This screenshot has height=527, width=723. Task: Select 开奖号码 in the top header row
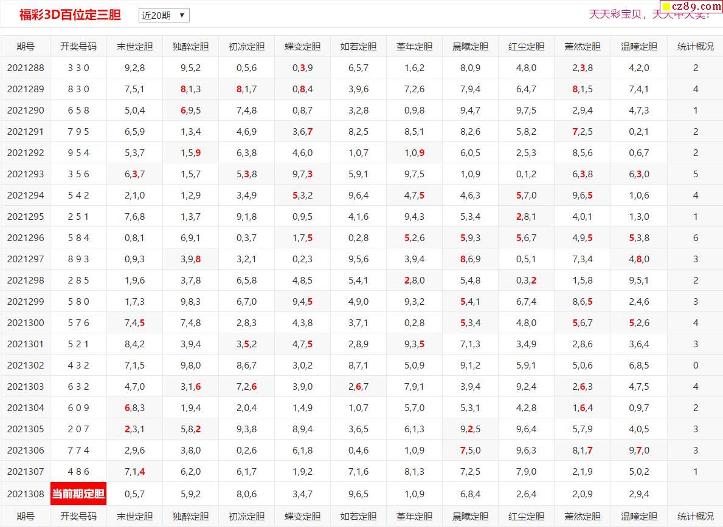coord(78,46)
